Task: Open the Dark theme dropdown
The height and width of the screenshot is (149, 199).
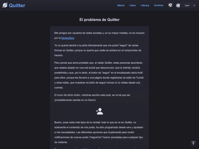Action: click(186, 6)
